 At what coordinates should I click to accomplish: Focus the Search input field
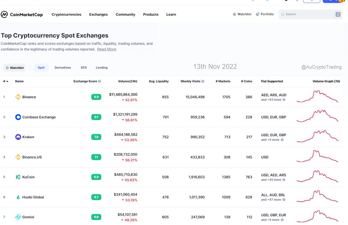310,14
